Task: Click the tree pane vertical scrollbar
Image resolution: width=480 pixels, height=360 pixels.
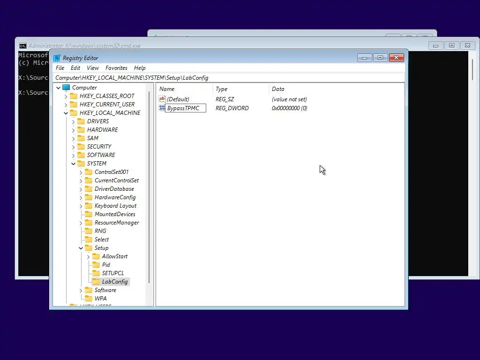Action: (x=149, y=187)
